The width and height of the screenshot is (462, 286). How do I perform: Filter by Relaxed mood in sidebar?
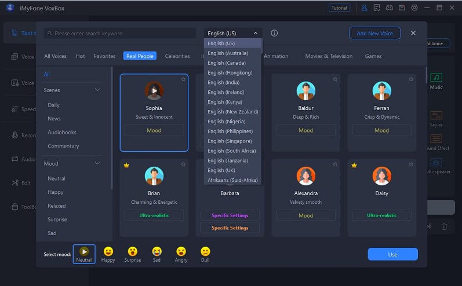click(x=57, y=206)
